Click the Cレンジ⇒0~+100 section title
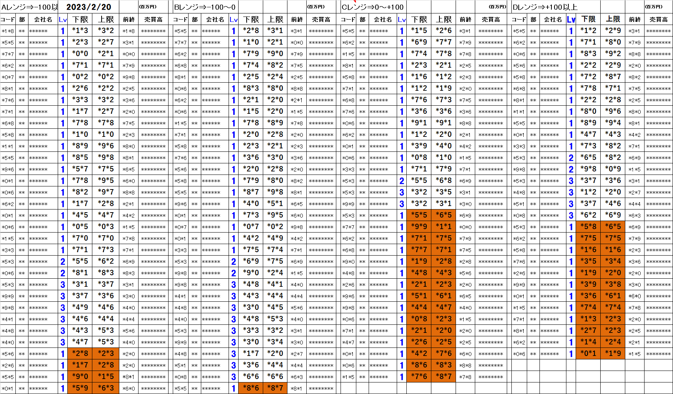This screenshot has height=394, width=673. click(372, 7)
